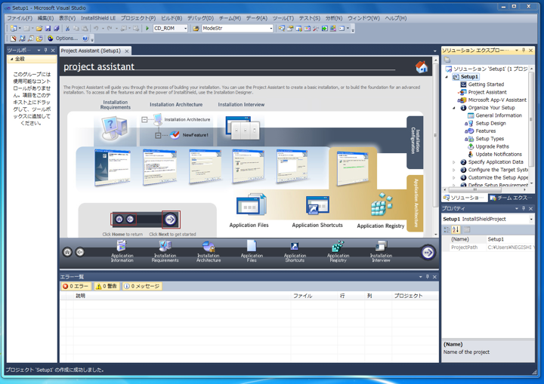Click the Home house icon in Project Assistant
This screenshot has height=384, width=544.
[x=422, y=66]
